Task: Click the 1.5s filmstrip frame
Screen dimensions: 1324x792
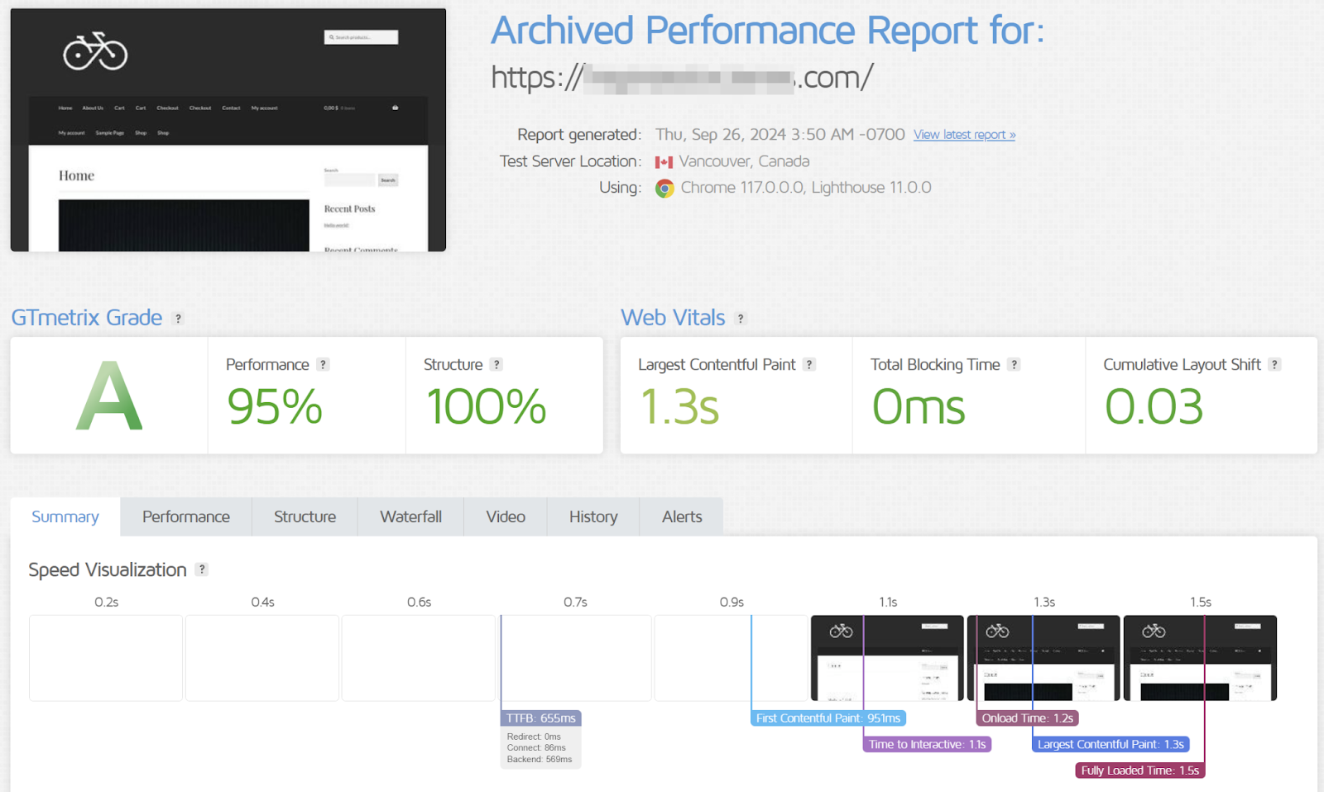Action: [1200, 658]
